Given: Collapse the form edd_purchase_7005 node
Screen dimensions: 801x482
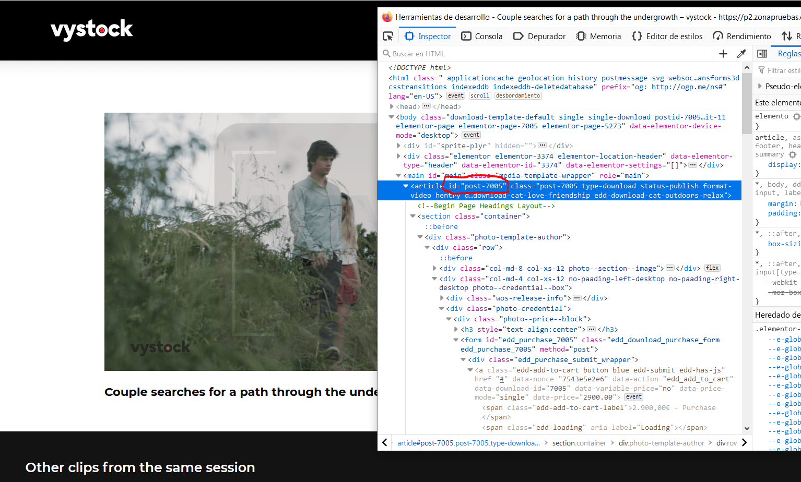Looking at the screenshot, I should (456, 340).
